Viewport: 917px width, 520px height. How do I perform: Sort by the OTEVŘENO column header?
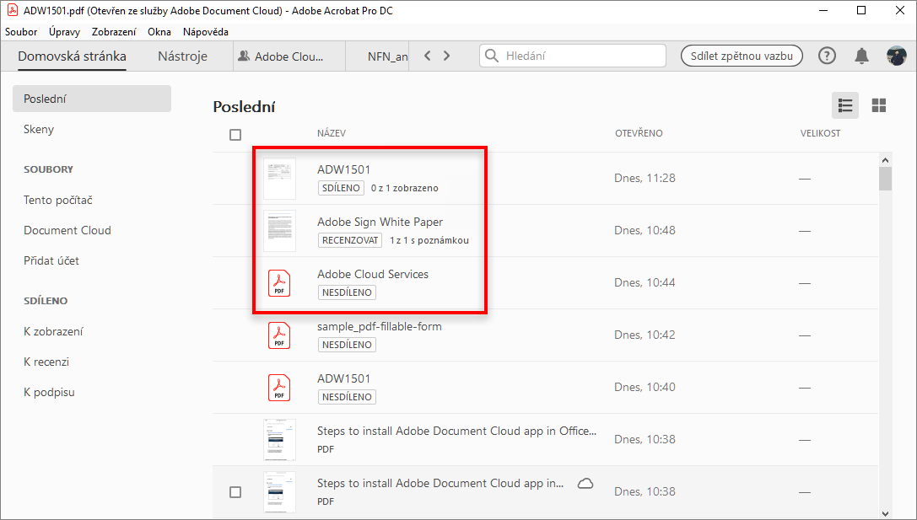(x=639, y=133)
